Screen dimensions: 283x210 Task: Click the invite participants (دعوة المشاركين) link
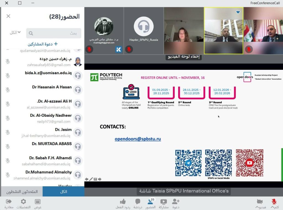tap(43, 44)
